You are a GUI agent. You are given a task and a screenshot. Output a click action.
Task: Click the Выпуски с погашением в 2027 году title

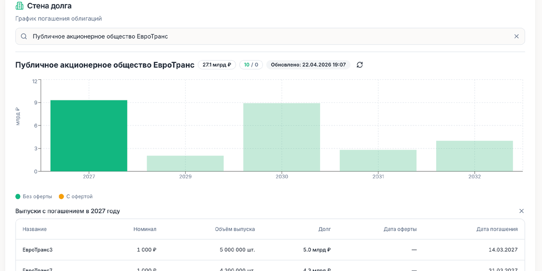tap(68, 211)
